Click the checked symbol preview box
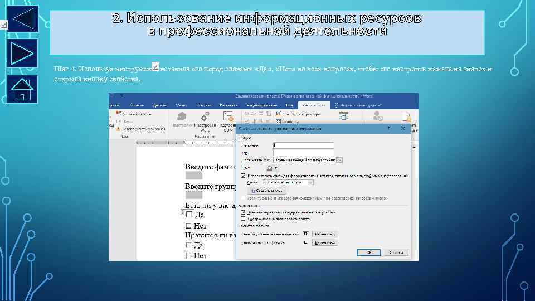Viewport: 535px width, 301px height. [306, 234]
